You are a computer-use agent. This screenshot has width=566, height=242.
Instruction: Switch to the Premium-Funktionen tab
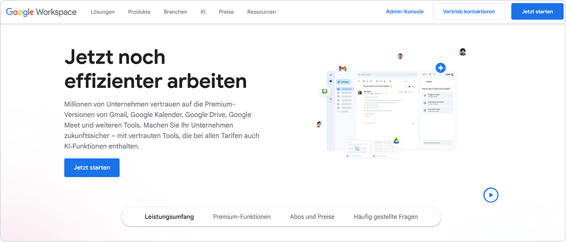[x=242, y=217]
